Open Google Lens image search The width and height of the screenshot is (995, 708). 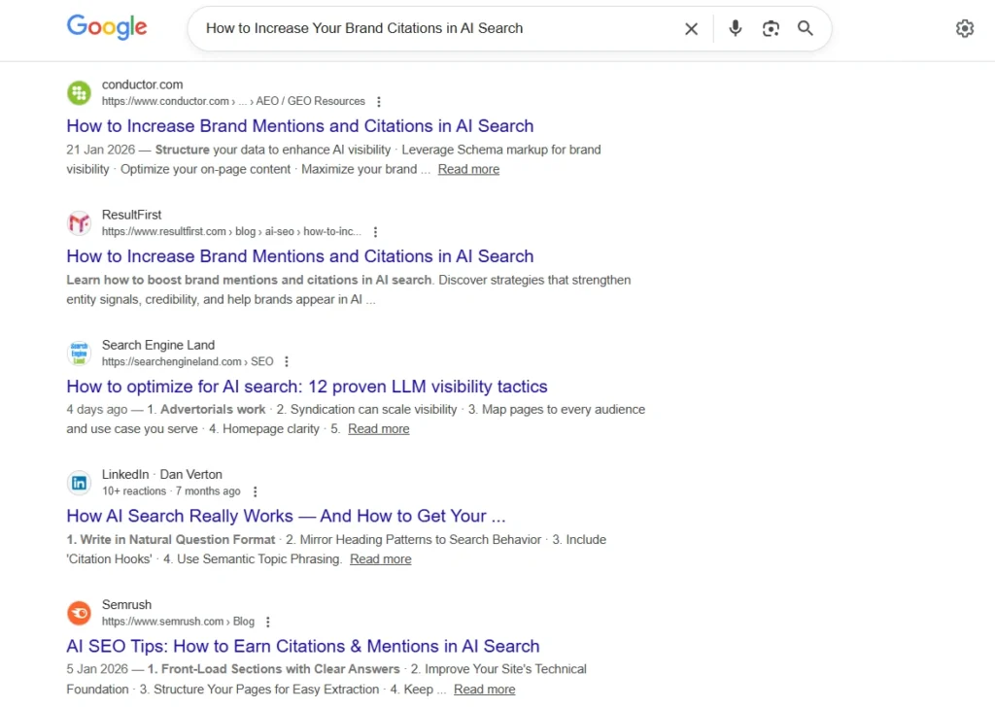point(771,29)
